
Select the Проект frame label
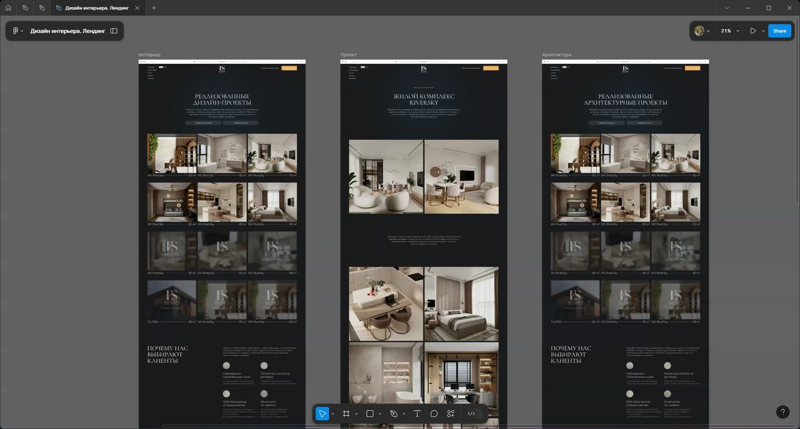point(348,55)
